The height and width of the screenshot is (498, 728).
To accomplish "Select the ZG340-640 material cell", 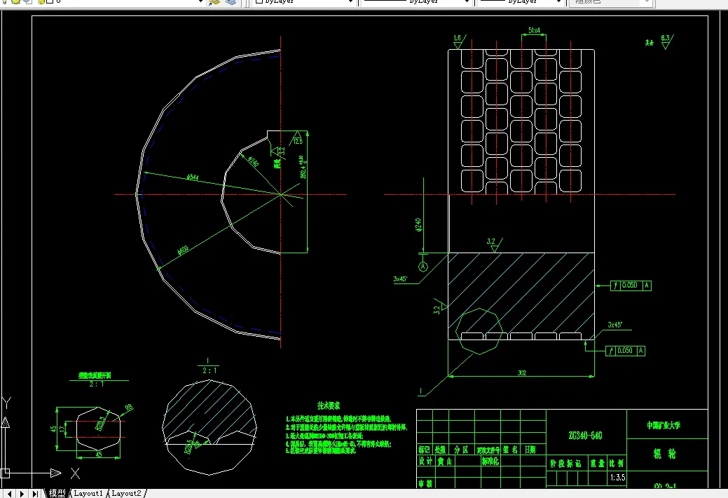I will click(585, 436).
